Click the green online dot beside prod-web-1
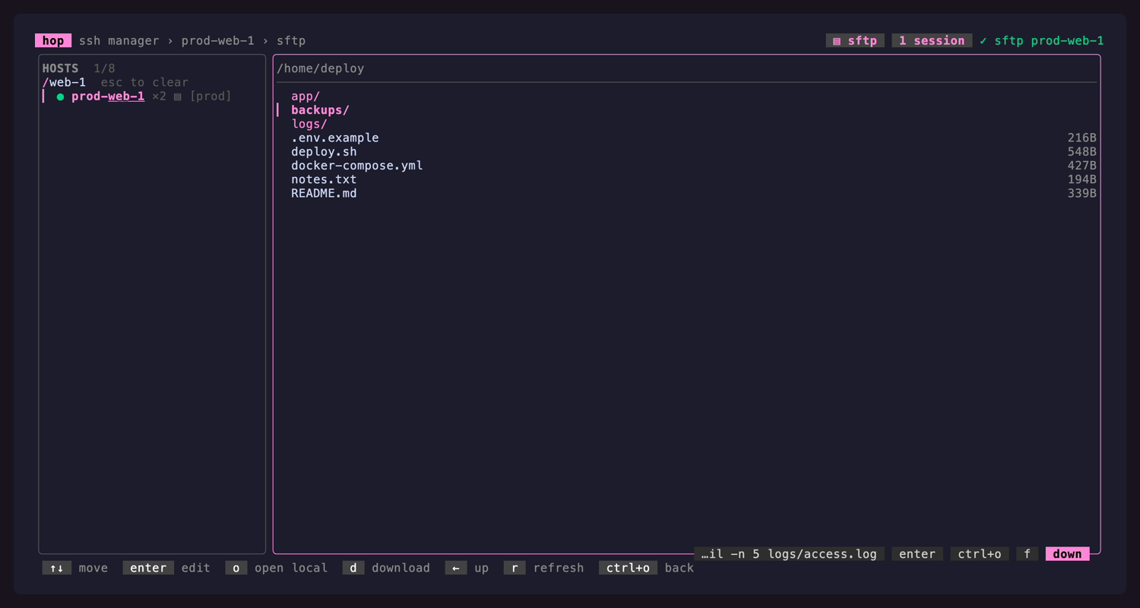The image size is (1140, 608). point(60,97)
